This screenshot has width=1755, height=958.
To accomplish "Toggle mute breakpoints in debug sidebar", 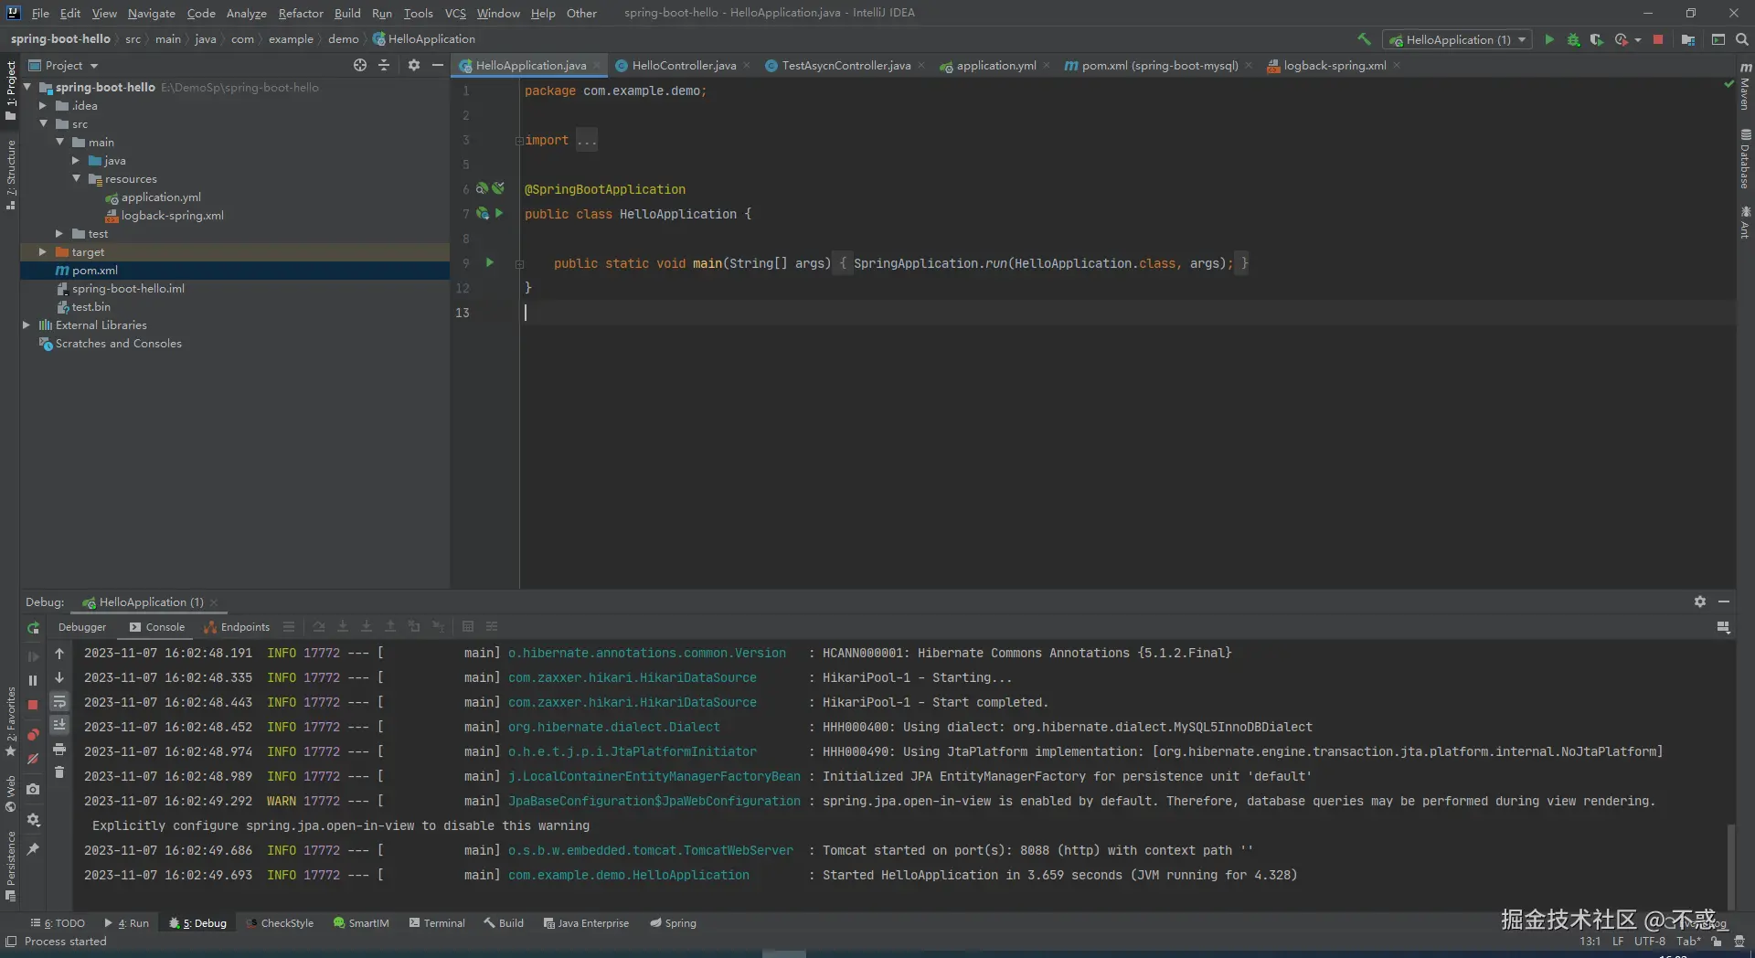I will pyautogui.click(x=33, y=759).
